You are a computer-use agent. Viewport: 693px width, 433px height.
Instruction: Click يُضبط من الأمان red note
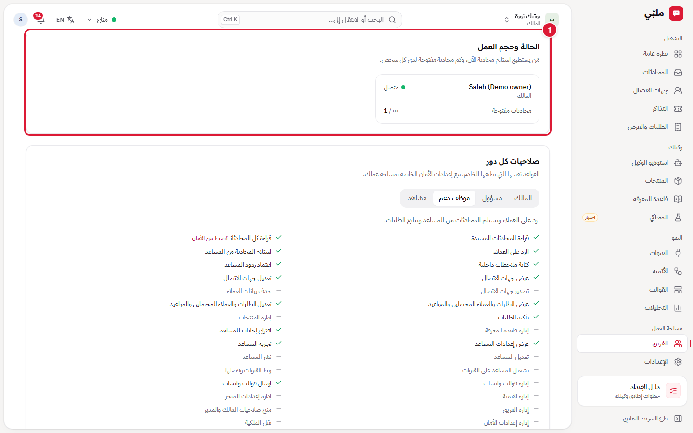click(210, 238)
